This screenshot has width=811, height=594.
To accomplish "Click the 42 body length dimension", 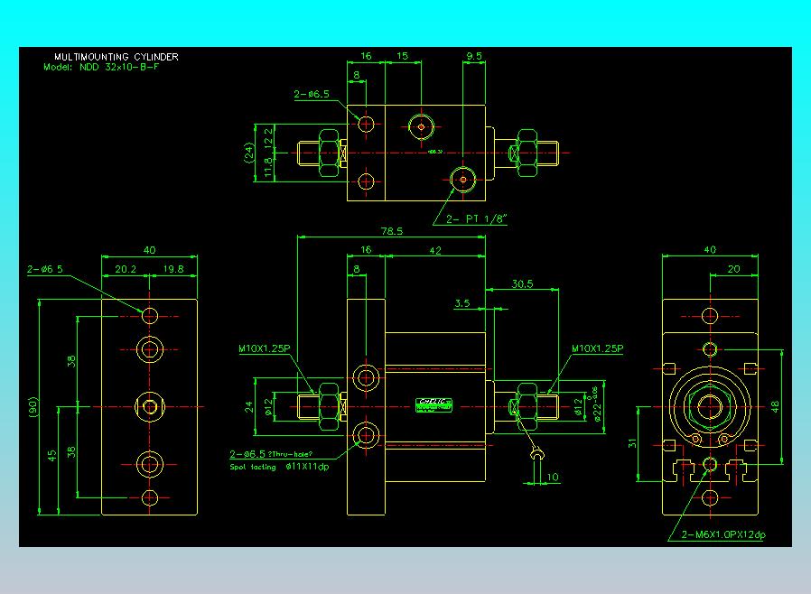I will 435,250.
